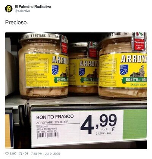This screenshot has width=152, height=159.
Task: Open the @palentivo handle link
Action: click(x=22, y=11)
